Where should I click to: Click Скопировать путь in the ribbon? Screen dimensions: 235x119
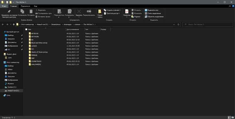44,13
